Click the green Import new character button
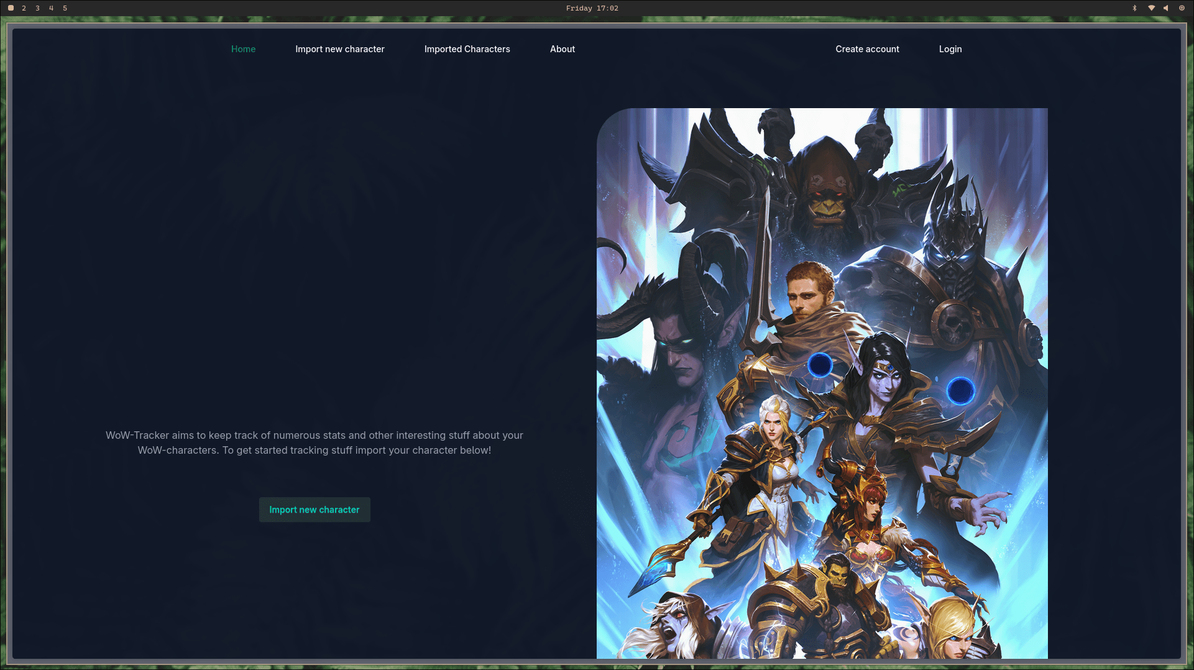The image size is (1194, 670). tap(315, 510)
